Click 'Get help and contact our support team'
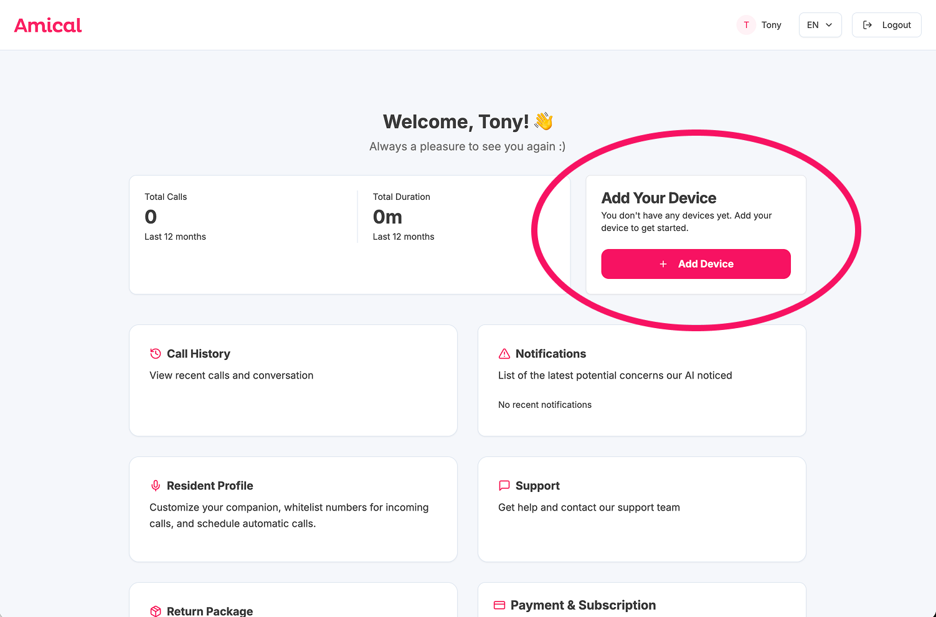 [589, 507]
